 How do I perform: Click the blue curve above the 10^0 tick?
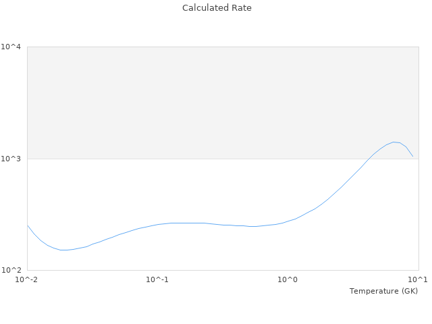pos(288,221)
